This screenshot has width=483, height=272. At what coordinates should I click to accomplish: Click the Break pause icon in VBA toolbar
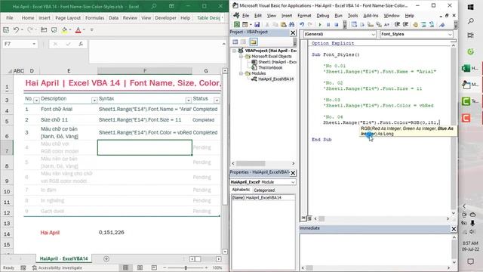click(328, 25)
